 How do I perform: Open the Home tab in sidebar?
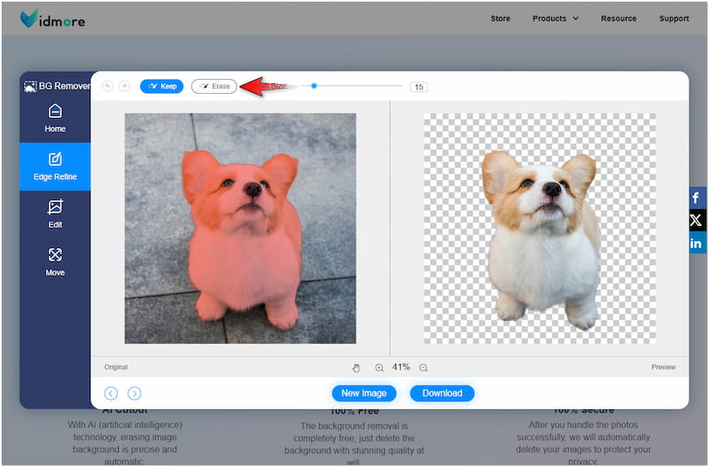point(55,118)
